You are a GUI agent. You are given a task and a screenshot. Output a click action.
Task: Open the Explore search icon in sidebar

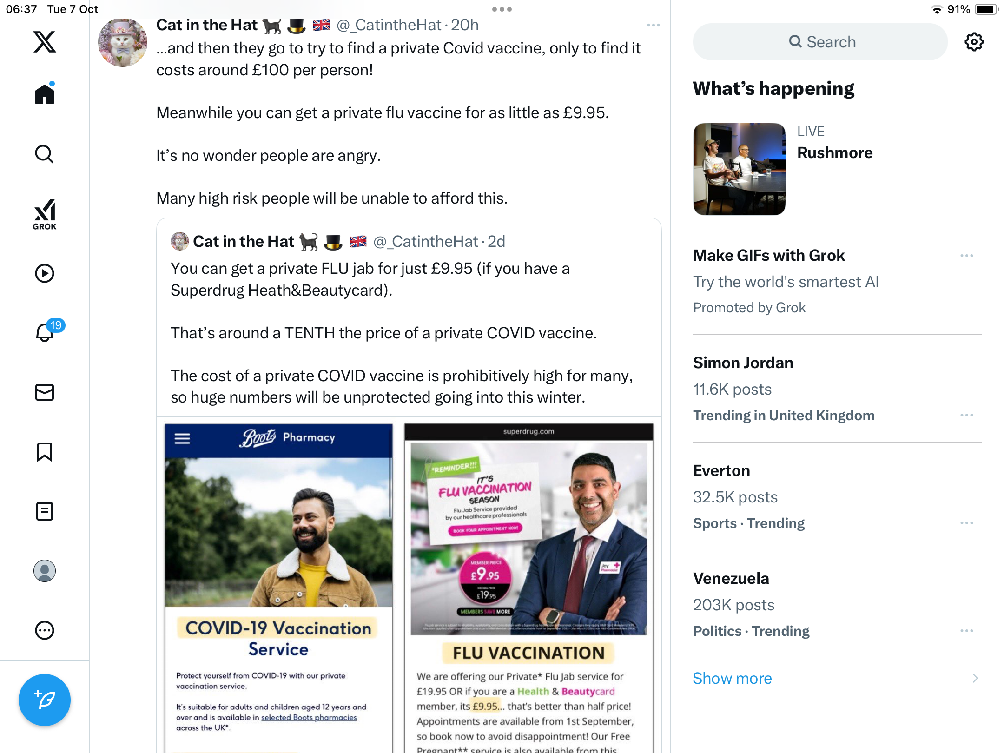45,154
